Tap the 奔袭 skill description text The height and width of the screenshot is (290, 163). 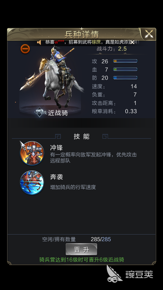tap(73, 187)
